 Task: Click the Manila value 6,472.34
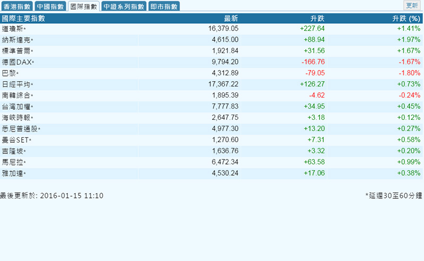tap(225, 162)
